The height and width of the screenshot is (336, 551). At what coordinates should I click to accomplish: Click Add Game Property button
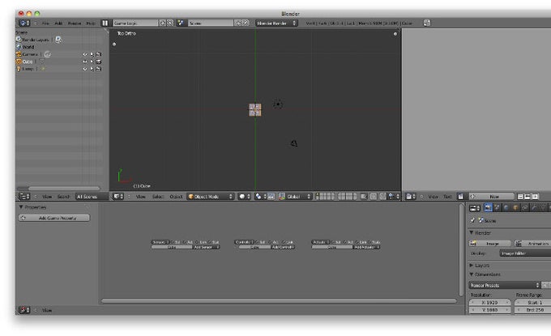54,218
